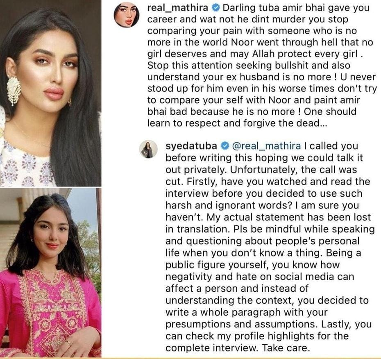
Task: Open the bottom photo with pink dress
Action: (50, 272)
